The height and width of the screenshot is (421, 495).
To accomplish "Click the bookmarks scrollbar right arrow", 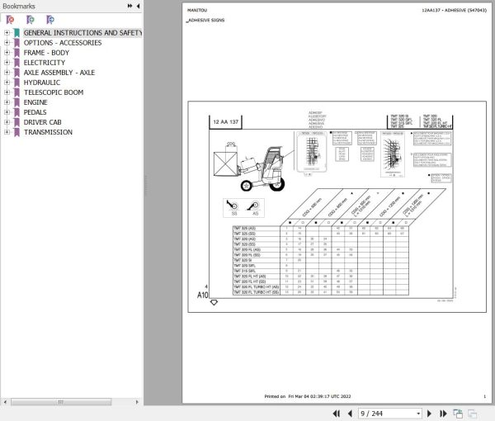I will coord(137,402).
